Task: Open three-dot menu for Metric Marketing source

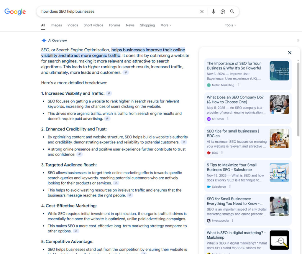Action: point(238,85)
